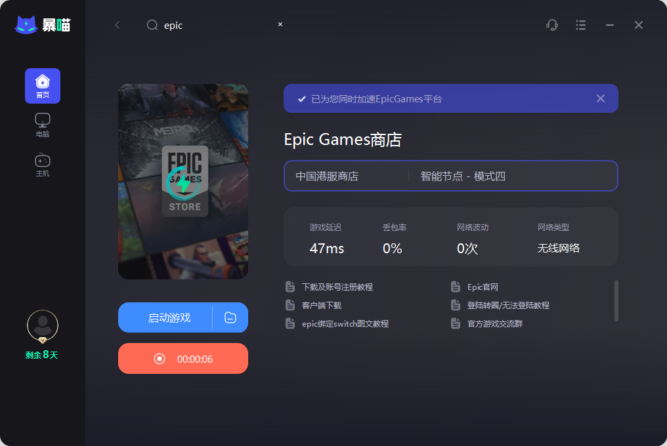Stop acceleration with the timer button
The height and width of the screenshot is (446, 667).
click(183, 359)
